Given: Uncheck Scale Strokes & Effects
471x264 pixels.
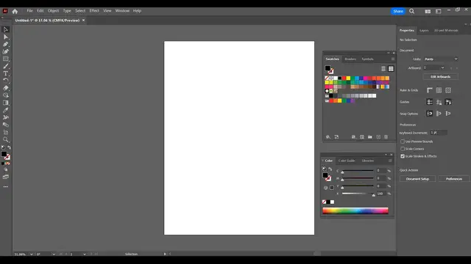Looking at the screenshot, I should [403, 156].
